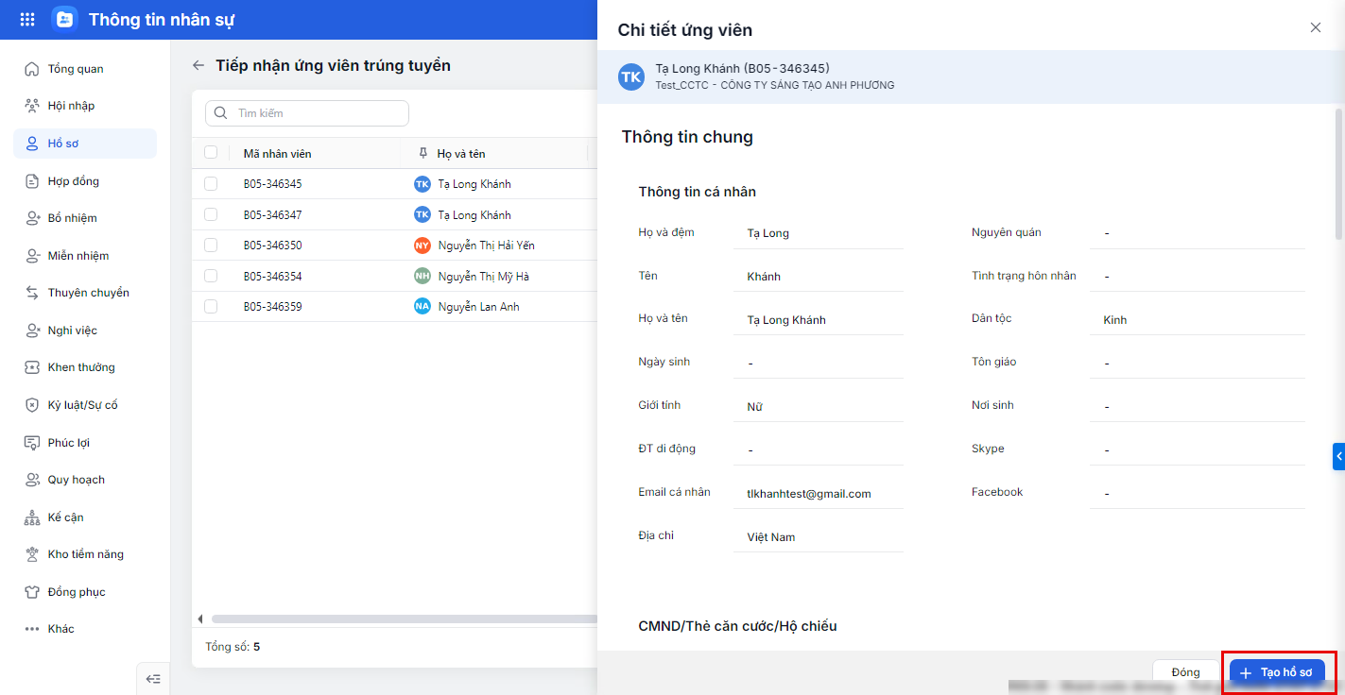
Task: Click the Đồng phục shirt icon
Action: coord(31,592)
